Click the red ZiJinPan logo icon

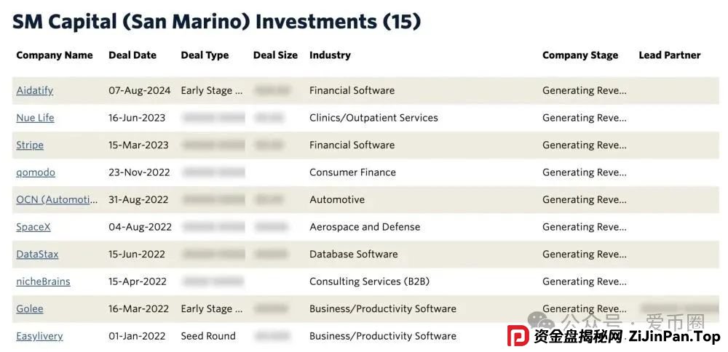518,336
